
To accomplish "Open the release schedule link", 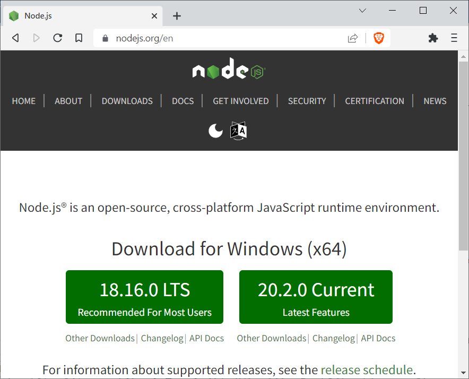I will click(x=367, y=369).
